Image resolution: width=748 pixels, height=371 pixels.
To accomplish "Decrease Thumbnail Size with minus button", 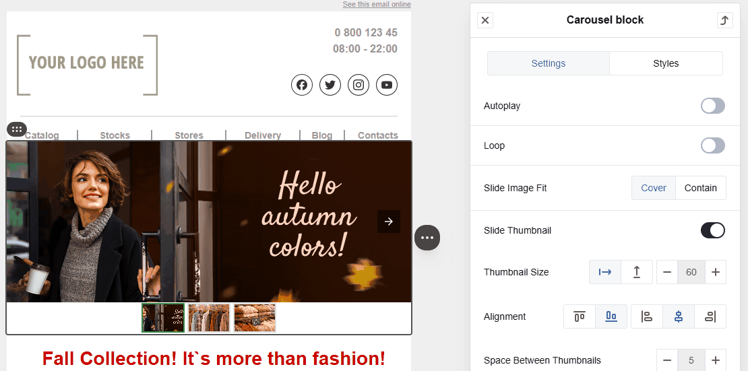I will (667, 272).
